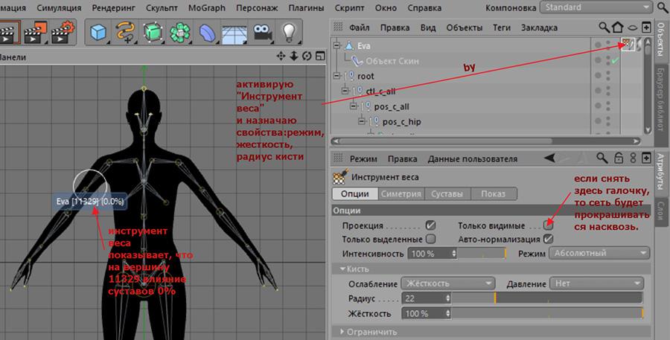Viewport: 670px width, 340px height.
Task: Toggle visibility dots for Eva object
Action: [608, 45]
